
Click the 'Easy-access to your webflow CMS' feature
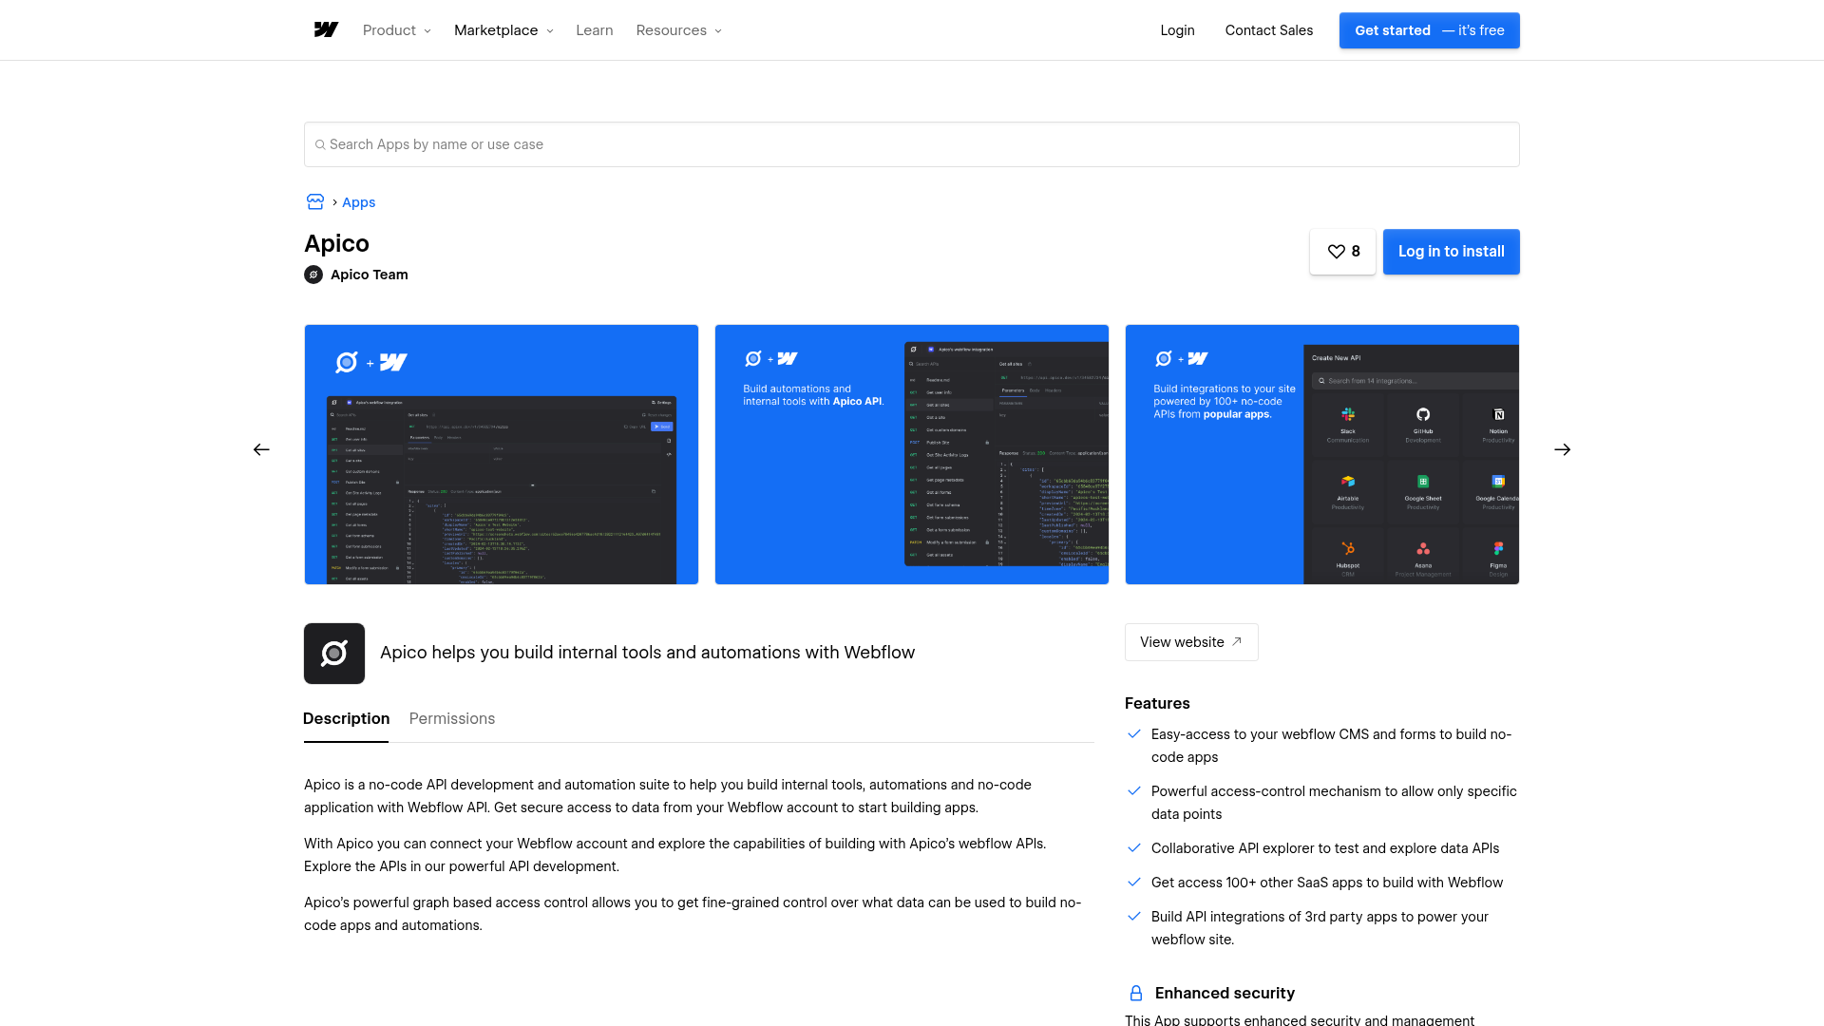pyautogui.click(x=1332, y=746)
